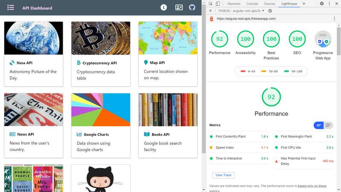Open the contact card icon in header

coord(179,7)
